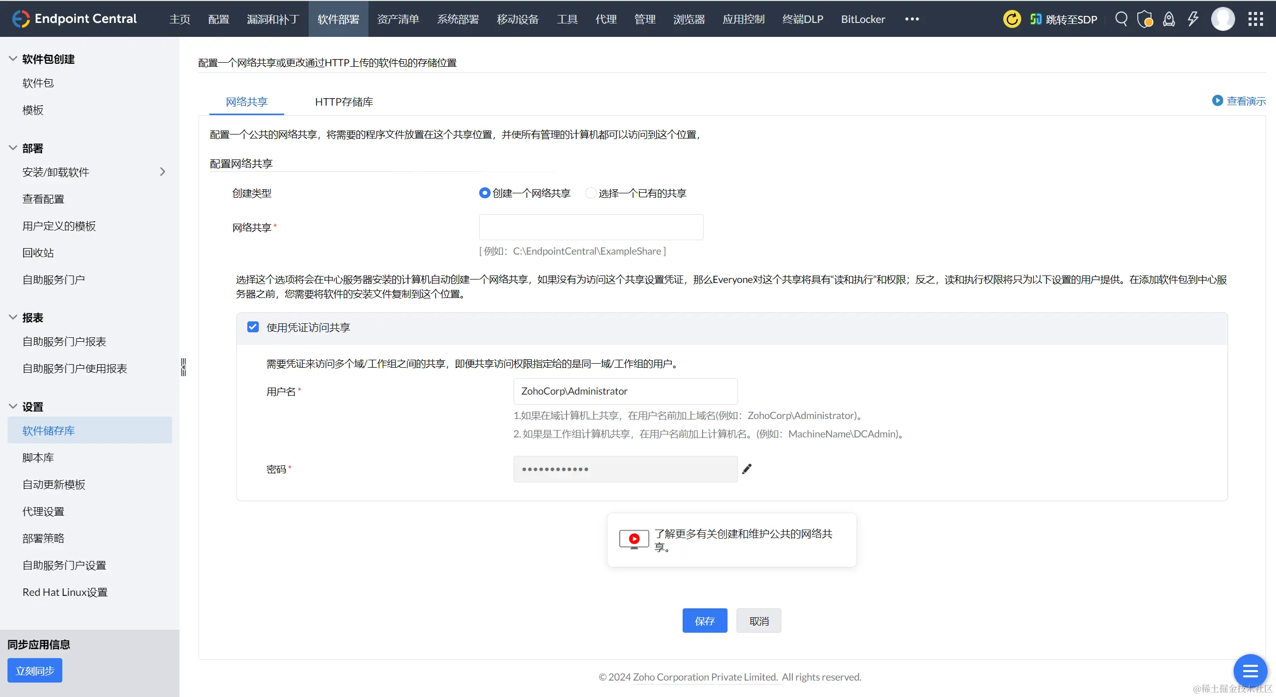Open the user avatar profile menu
1276x697 pixels.
coord(1223,18)
